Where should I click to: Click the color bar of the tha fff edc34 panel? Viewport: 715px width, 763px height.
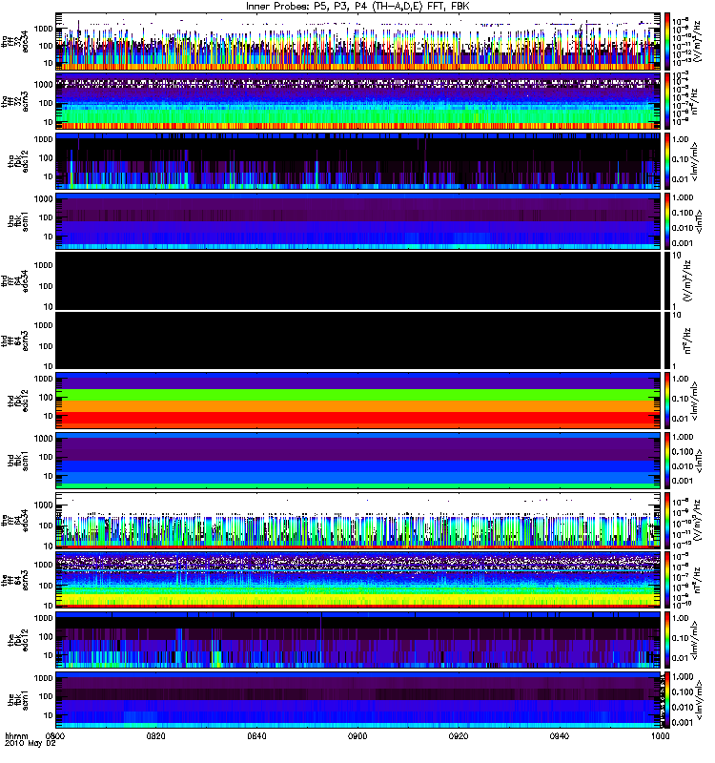[x=667, y=41]
